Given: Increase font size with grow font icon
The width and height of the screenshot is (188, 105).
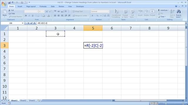Looking at the screenshot, I should tap(47, 11).
